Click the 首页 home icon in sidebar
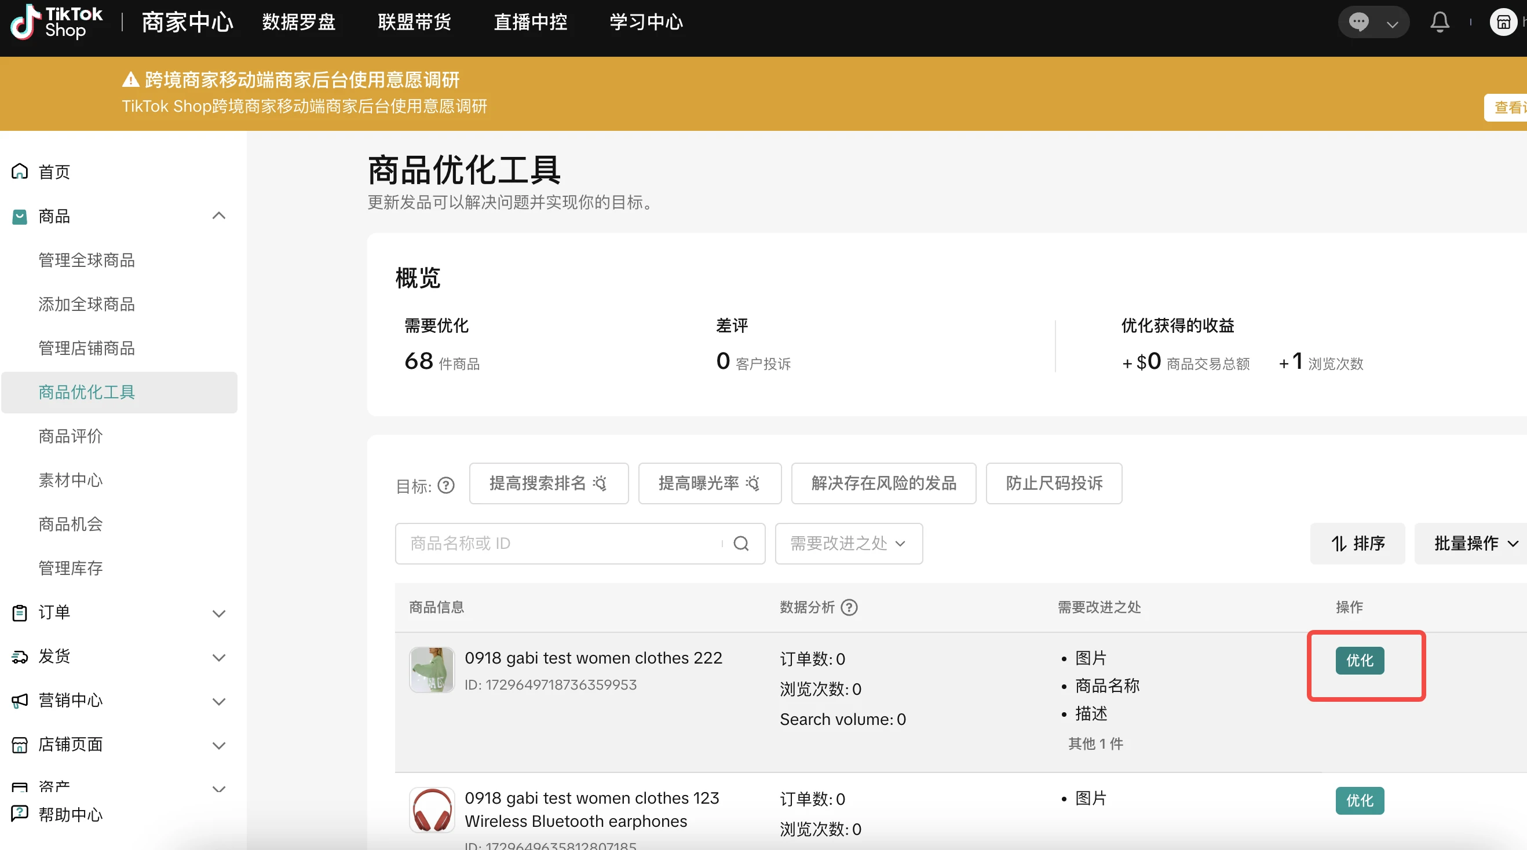 pyautogui.click(x=20, y=171)
